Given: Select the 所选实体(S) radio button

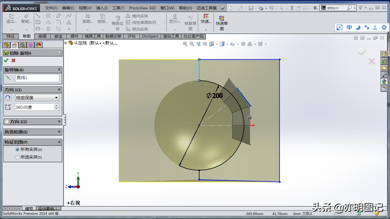Looking at the screenshot, I should click(17, 157).
